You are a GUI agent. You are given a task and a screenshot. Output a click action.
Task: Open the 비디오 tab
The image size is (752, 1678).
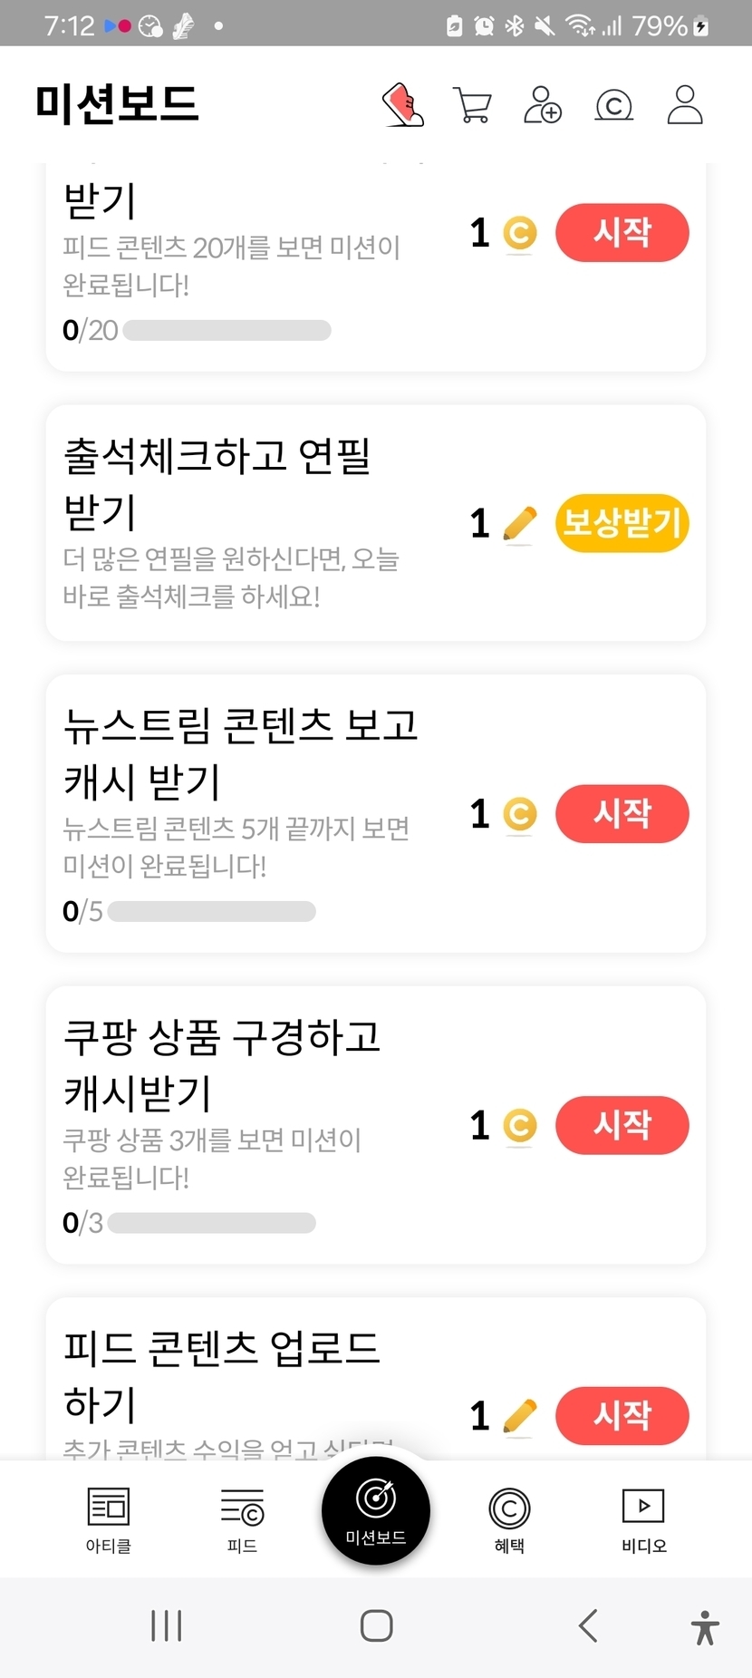tap(643, 1519)
